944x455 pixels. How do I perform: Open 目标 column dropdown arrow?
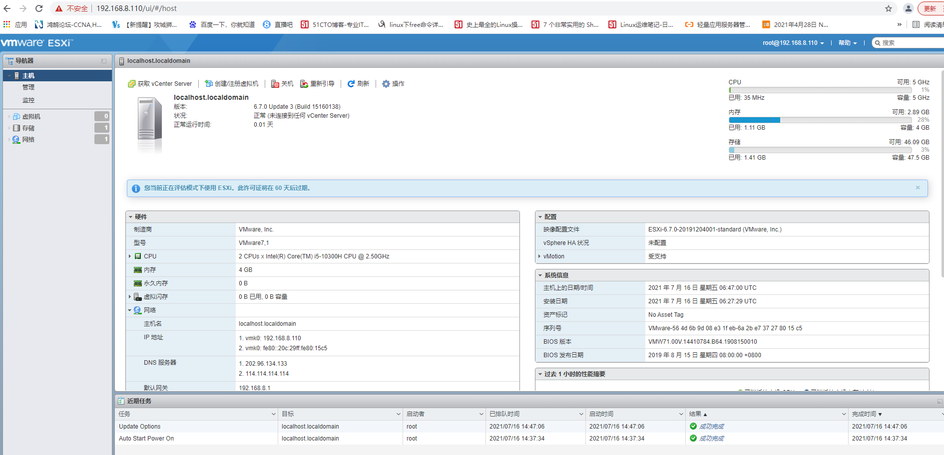(399, 414)
